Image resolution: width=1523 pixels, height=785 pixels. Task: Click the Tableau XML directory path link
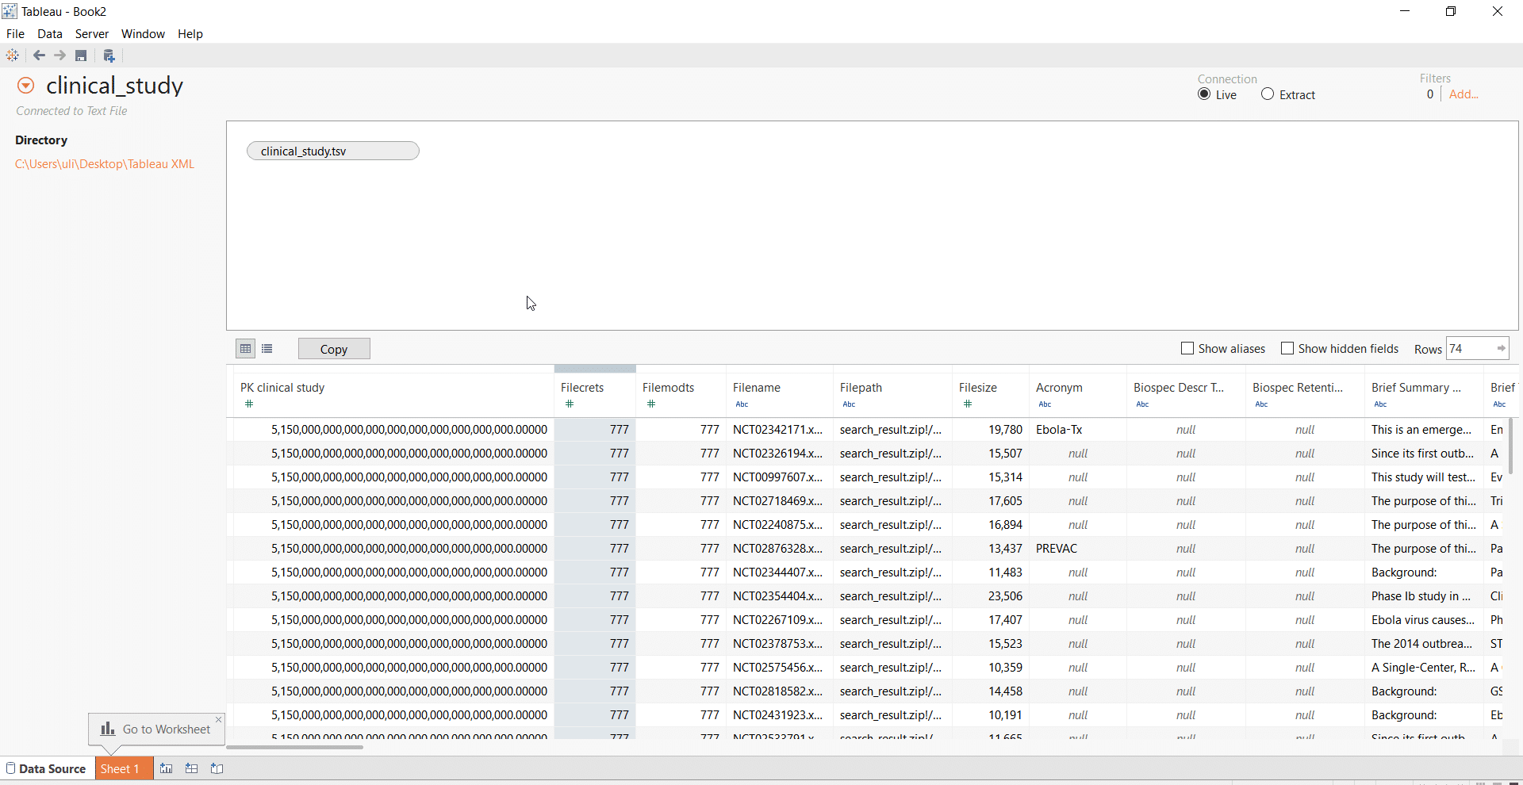click(x=105, y=164)
